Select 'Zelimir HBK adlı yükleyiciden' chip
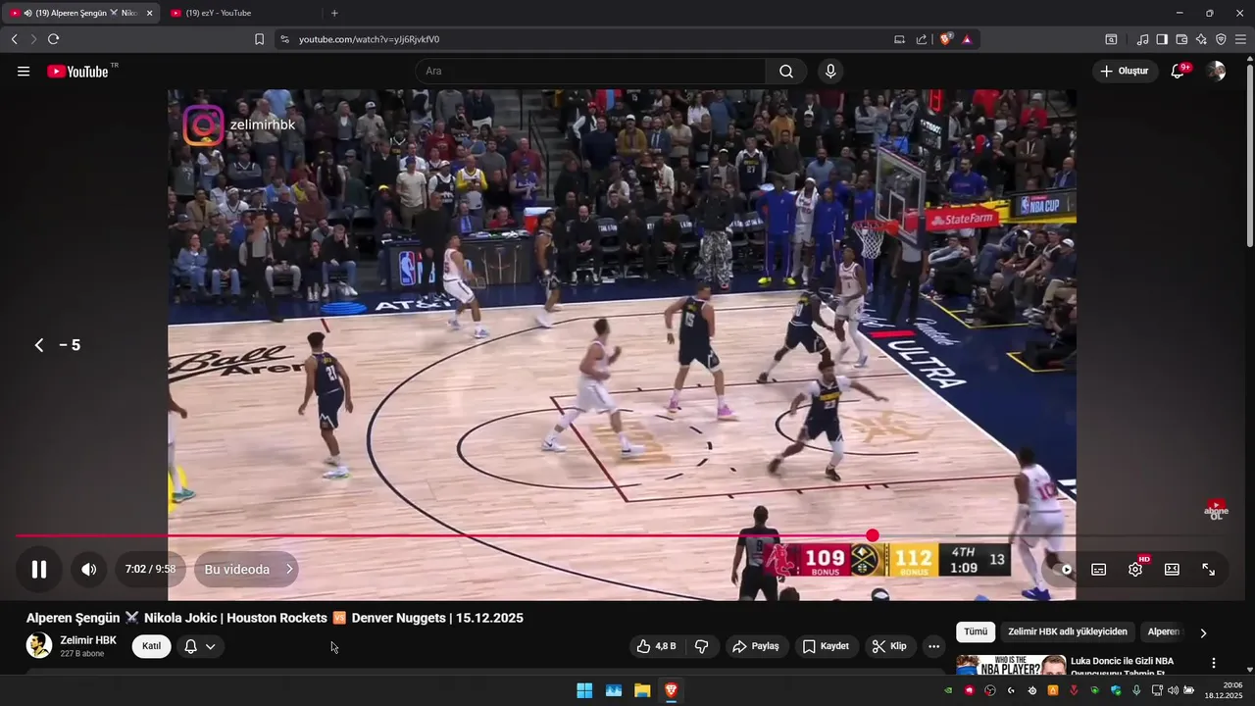 [x=1068, y=632]
